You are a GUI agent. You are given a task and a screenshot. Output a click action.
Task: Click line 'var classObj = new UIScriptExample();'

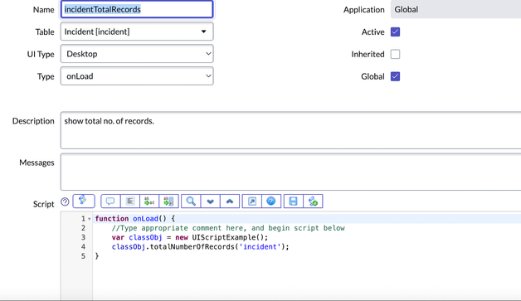[x=190, y=237]
